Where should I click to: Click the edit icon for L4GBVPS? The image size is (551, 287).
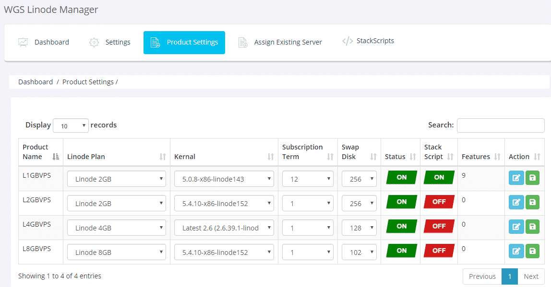[516, 227]
